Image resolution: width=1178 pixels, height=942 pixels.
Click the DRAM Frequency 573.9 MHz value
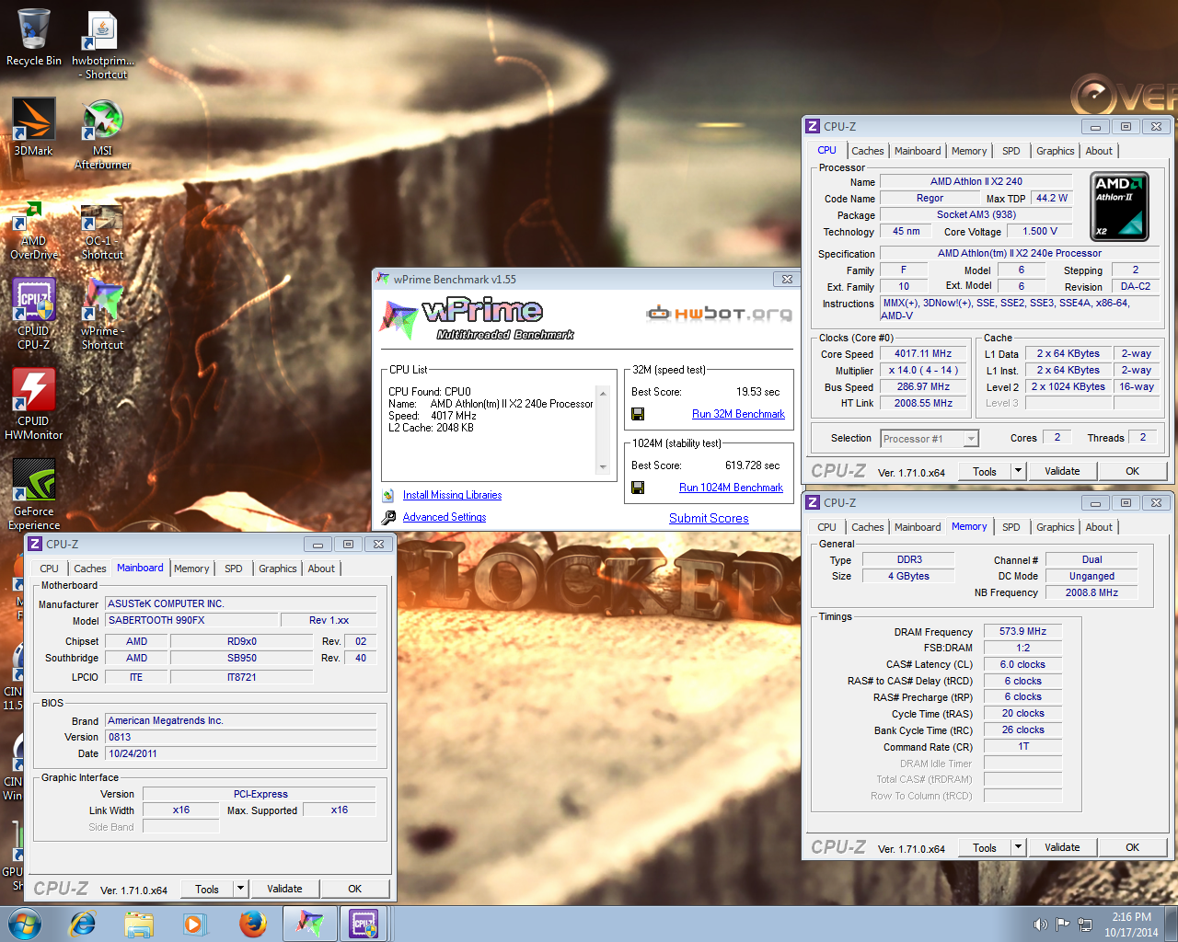click(x=1023, y=631)
